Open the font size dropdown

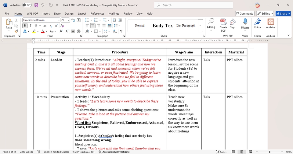[x=69, y=20]
